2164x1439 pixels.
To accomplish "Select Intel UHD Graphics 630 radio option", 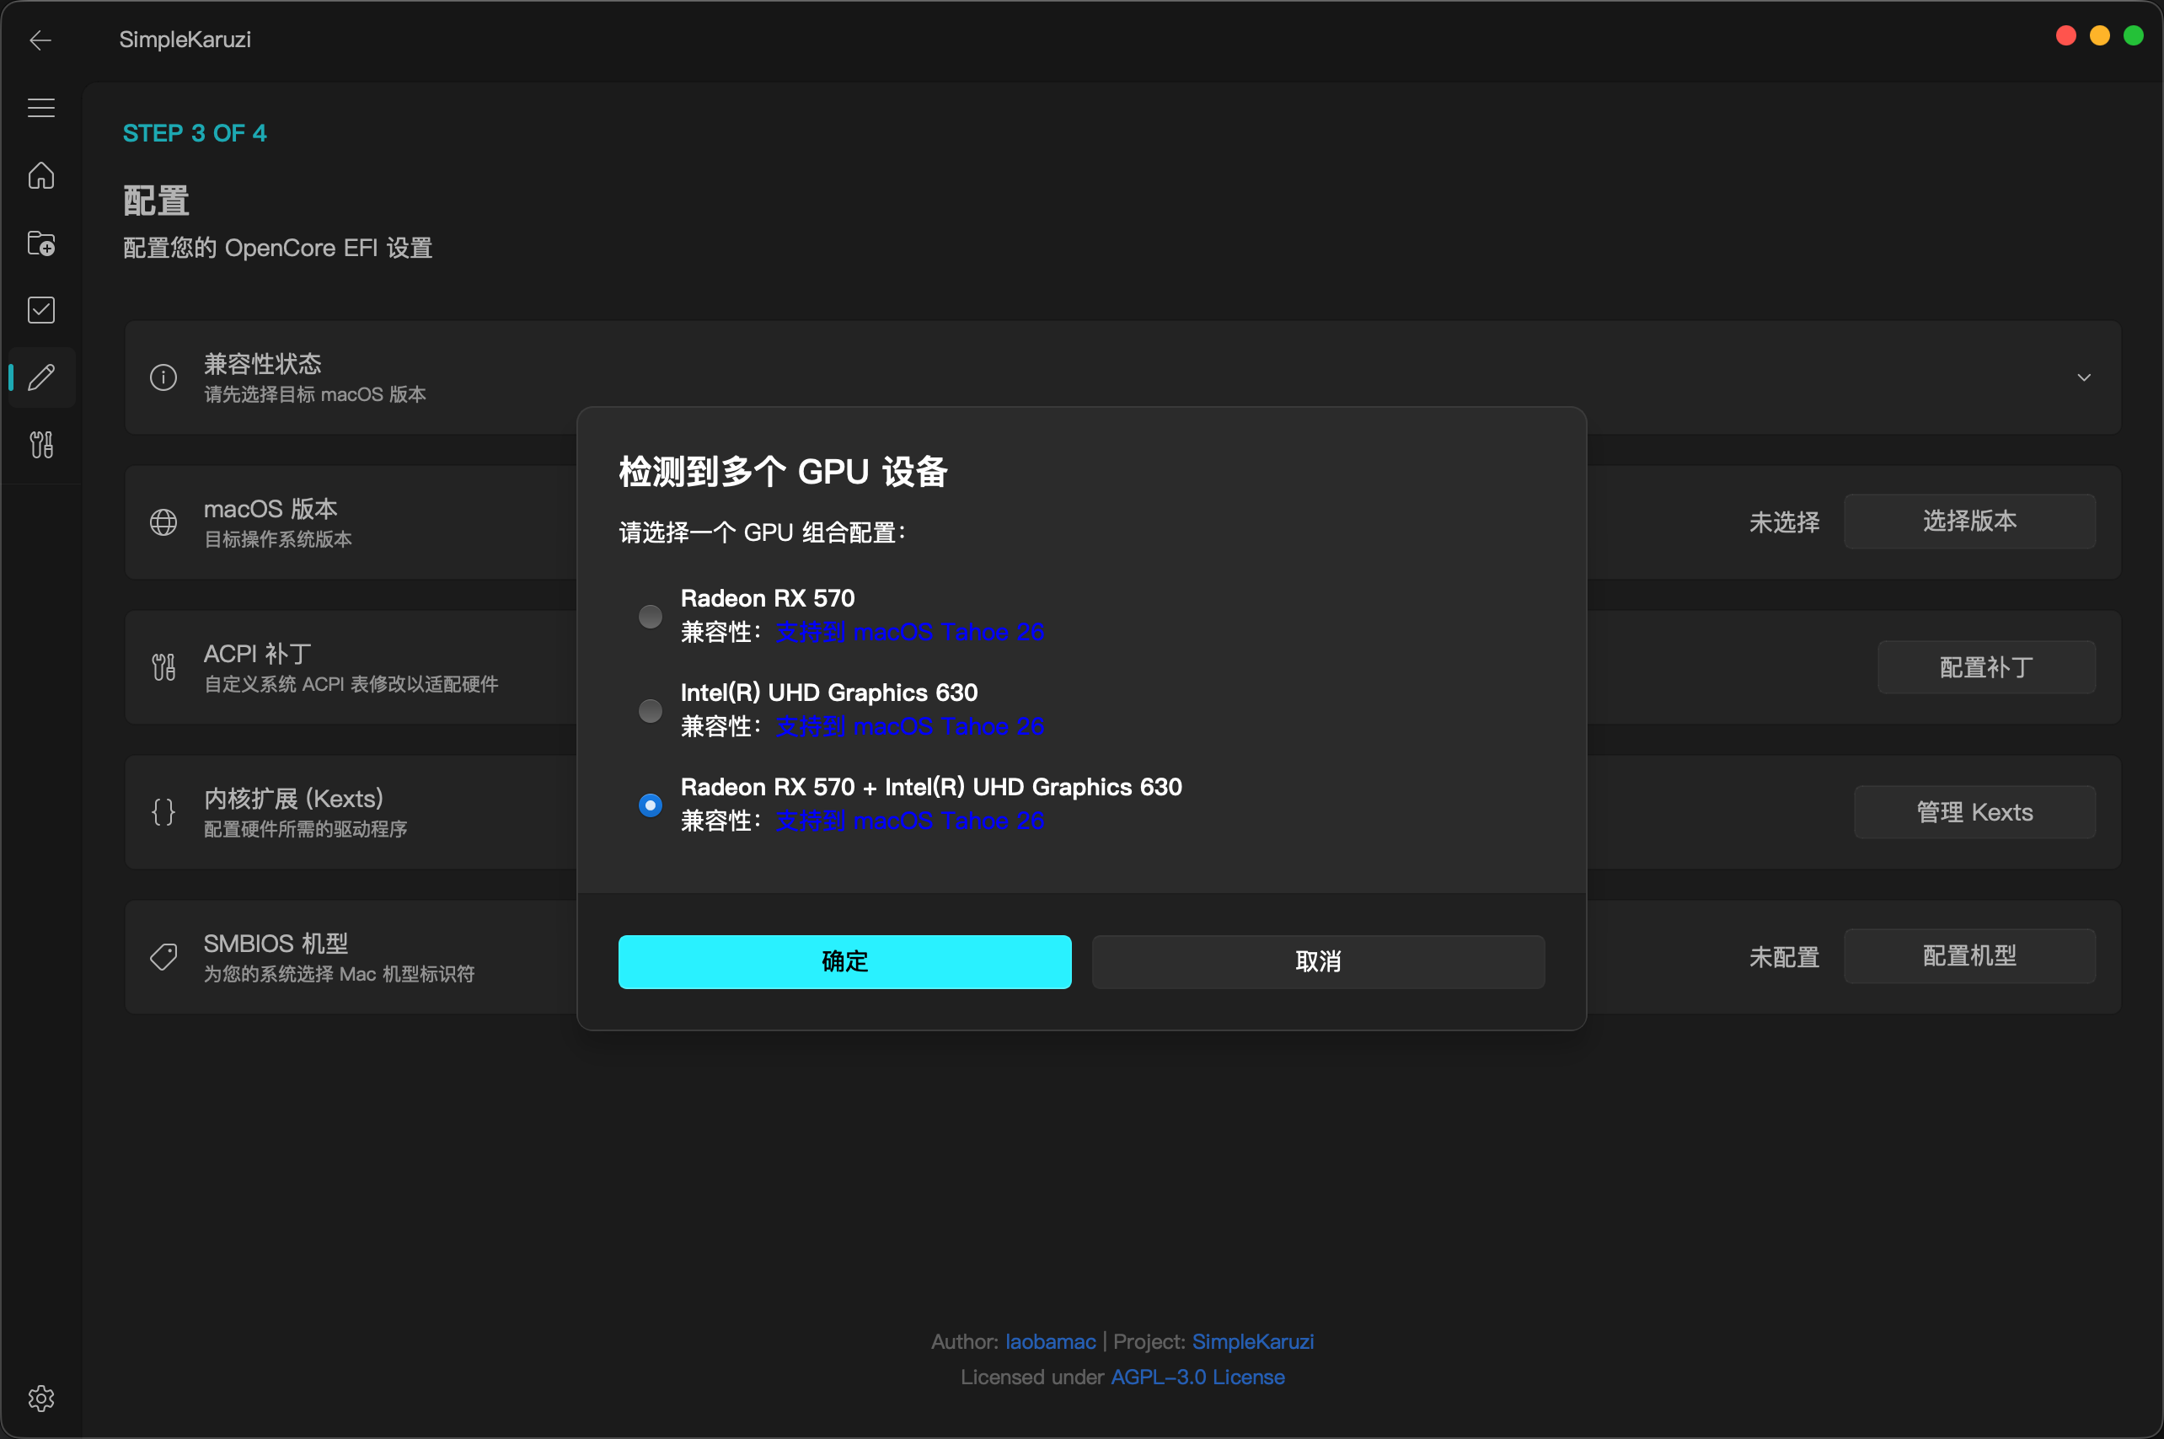I will (650, 710).
